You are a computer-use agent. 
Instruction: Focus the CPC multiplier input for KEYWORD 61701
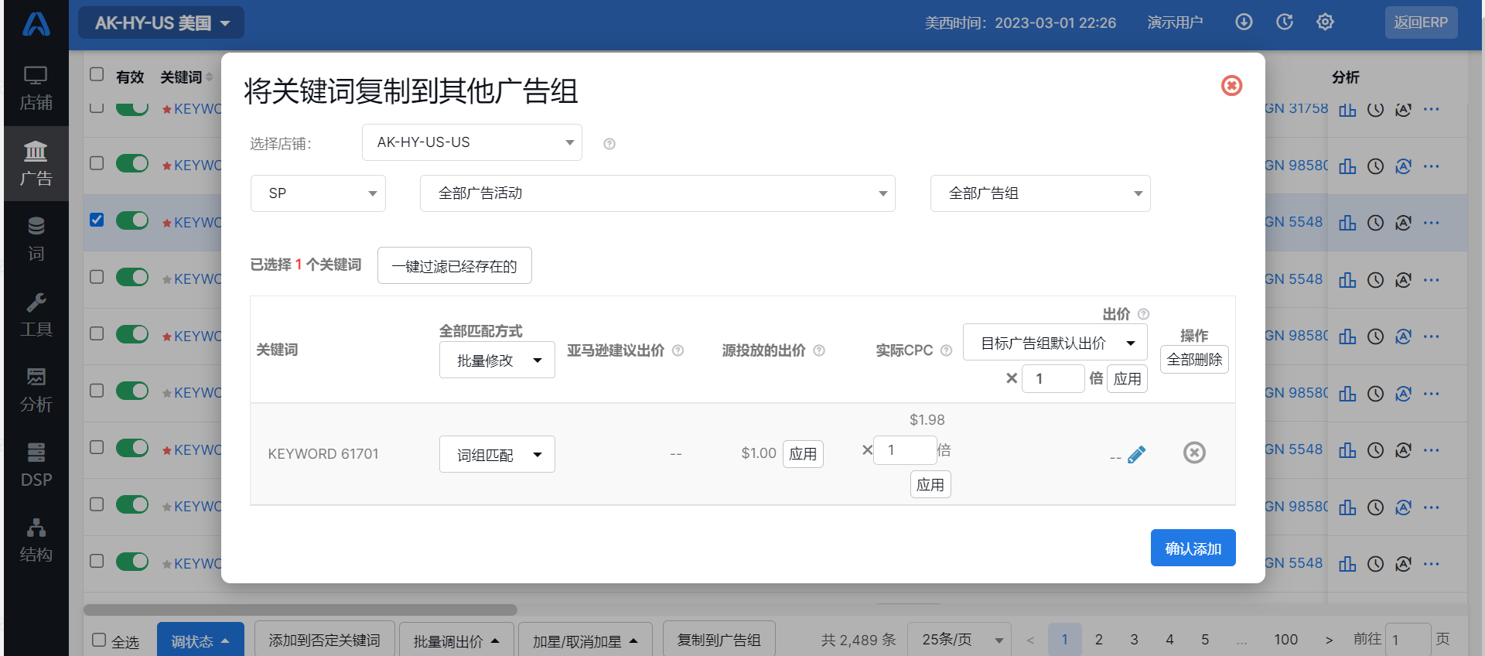pyautogui.click(x=904, y=449)
